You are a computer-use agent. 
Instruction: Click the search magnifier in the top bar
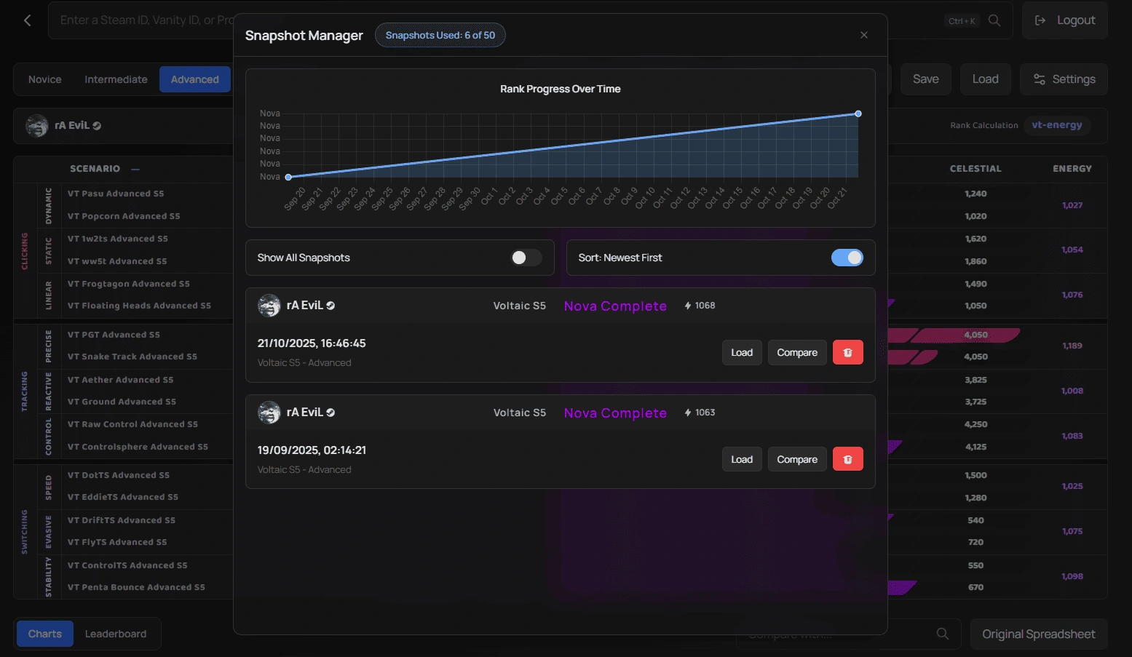point(994,20)
